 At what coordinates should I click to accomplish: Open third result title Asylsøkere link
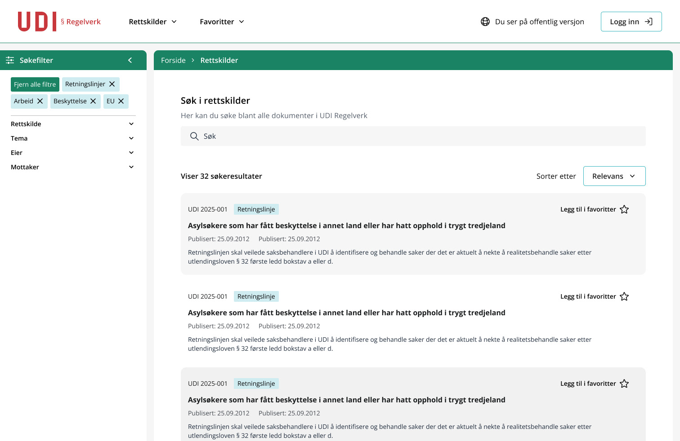click(347, 400)
